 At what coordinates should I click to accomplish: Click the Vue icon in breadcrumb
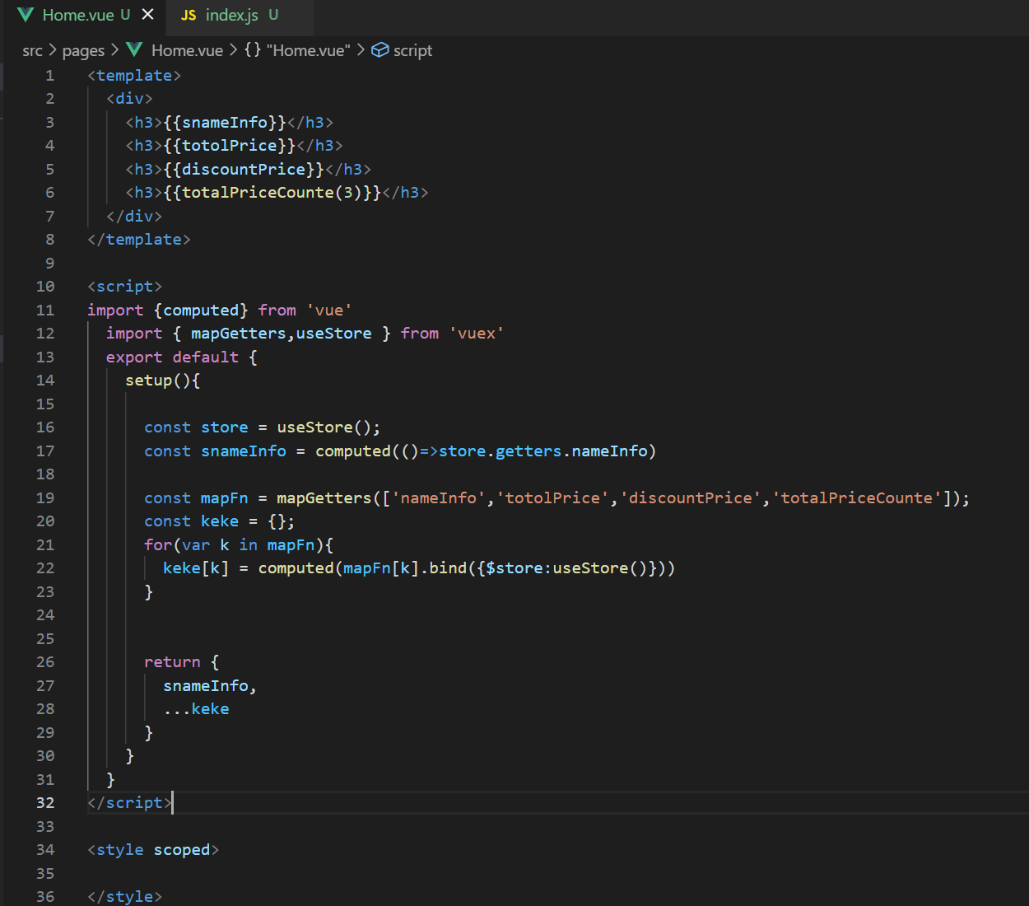135,50
